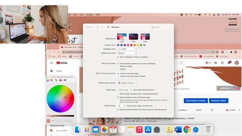Image resolution: width=242 pixels, height=136 pixels.
Task: Click the System Preferences search field
Action: (161, 27)
